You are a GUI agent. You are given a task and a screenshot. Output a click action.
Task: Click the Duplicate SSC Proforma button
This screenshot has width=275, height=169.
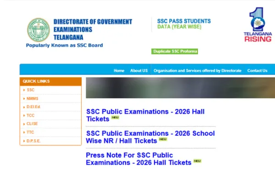tap(175, 51)
